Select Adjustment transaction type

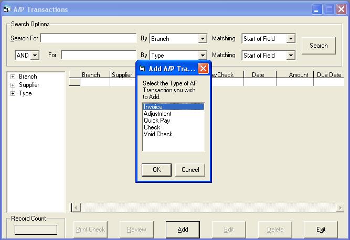(x=157, y=114)
